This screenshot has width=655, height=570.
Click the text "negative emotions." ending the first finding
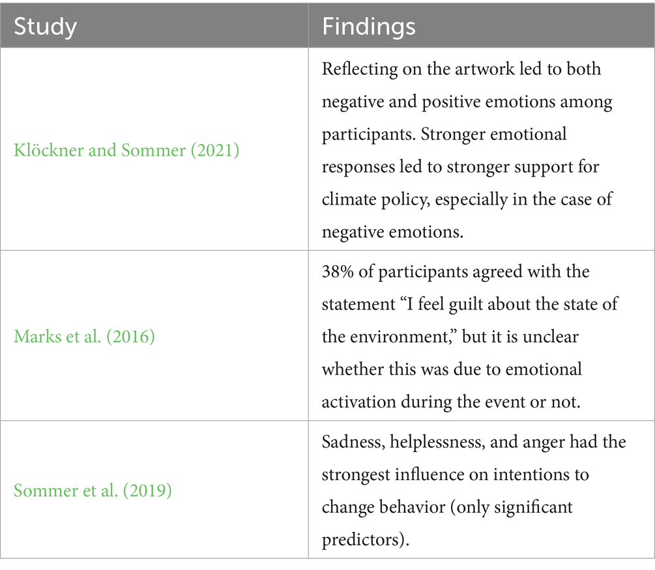(x=392, y=233)
